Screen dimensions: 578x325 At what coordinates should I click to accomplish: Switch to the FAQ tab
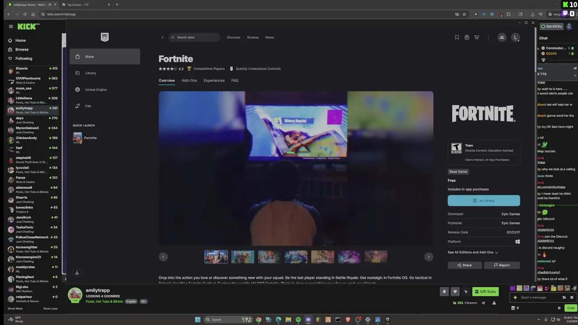(x=235, y=80)
